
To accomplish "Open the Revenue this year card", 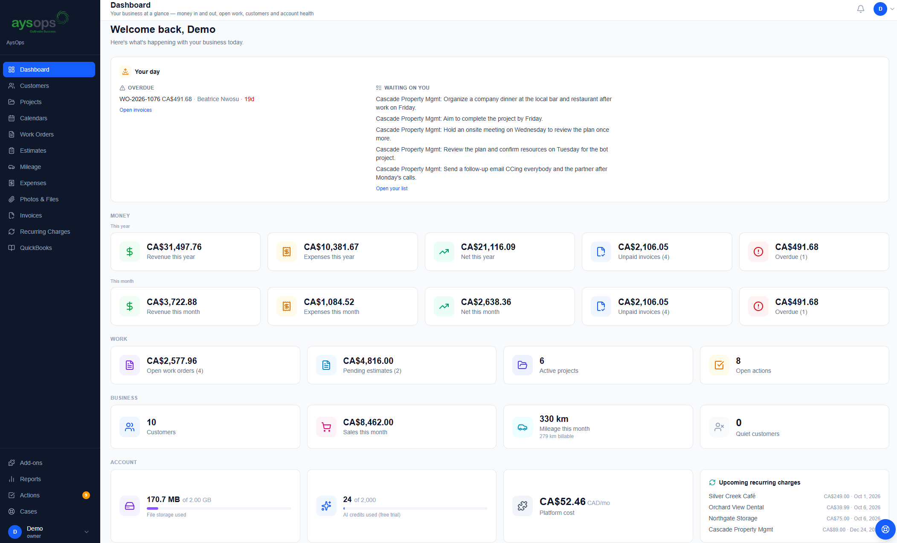I will 186,252.
